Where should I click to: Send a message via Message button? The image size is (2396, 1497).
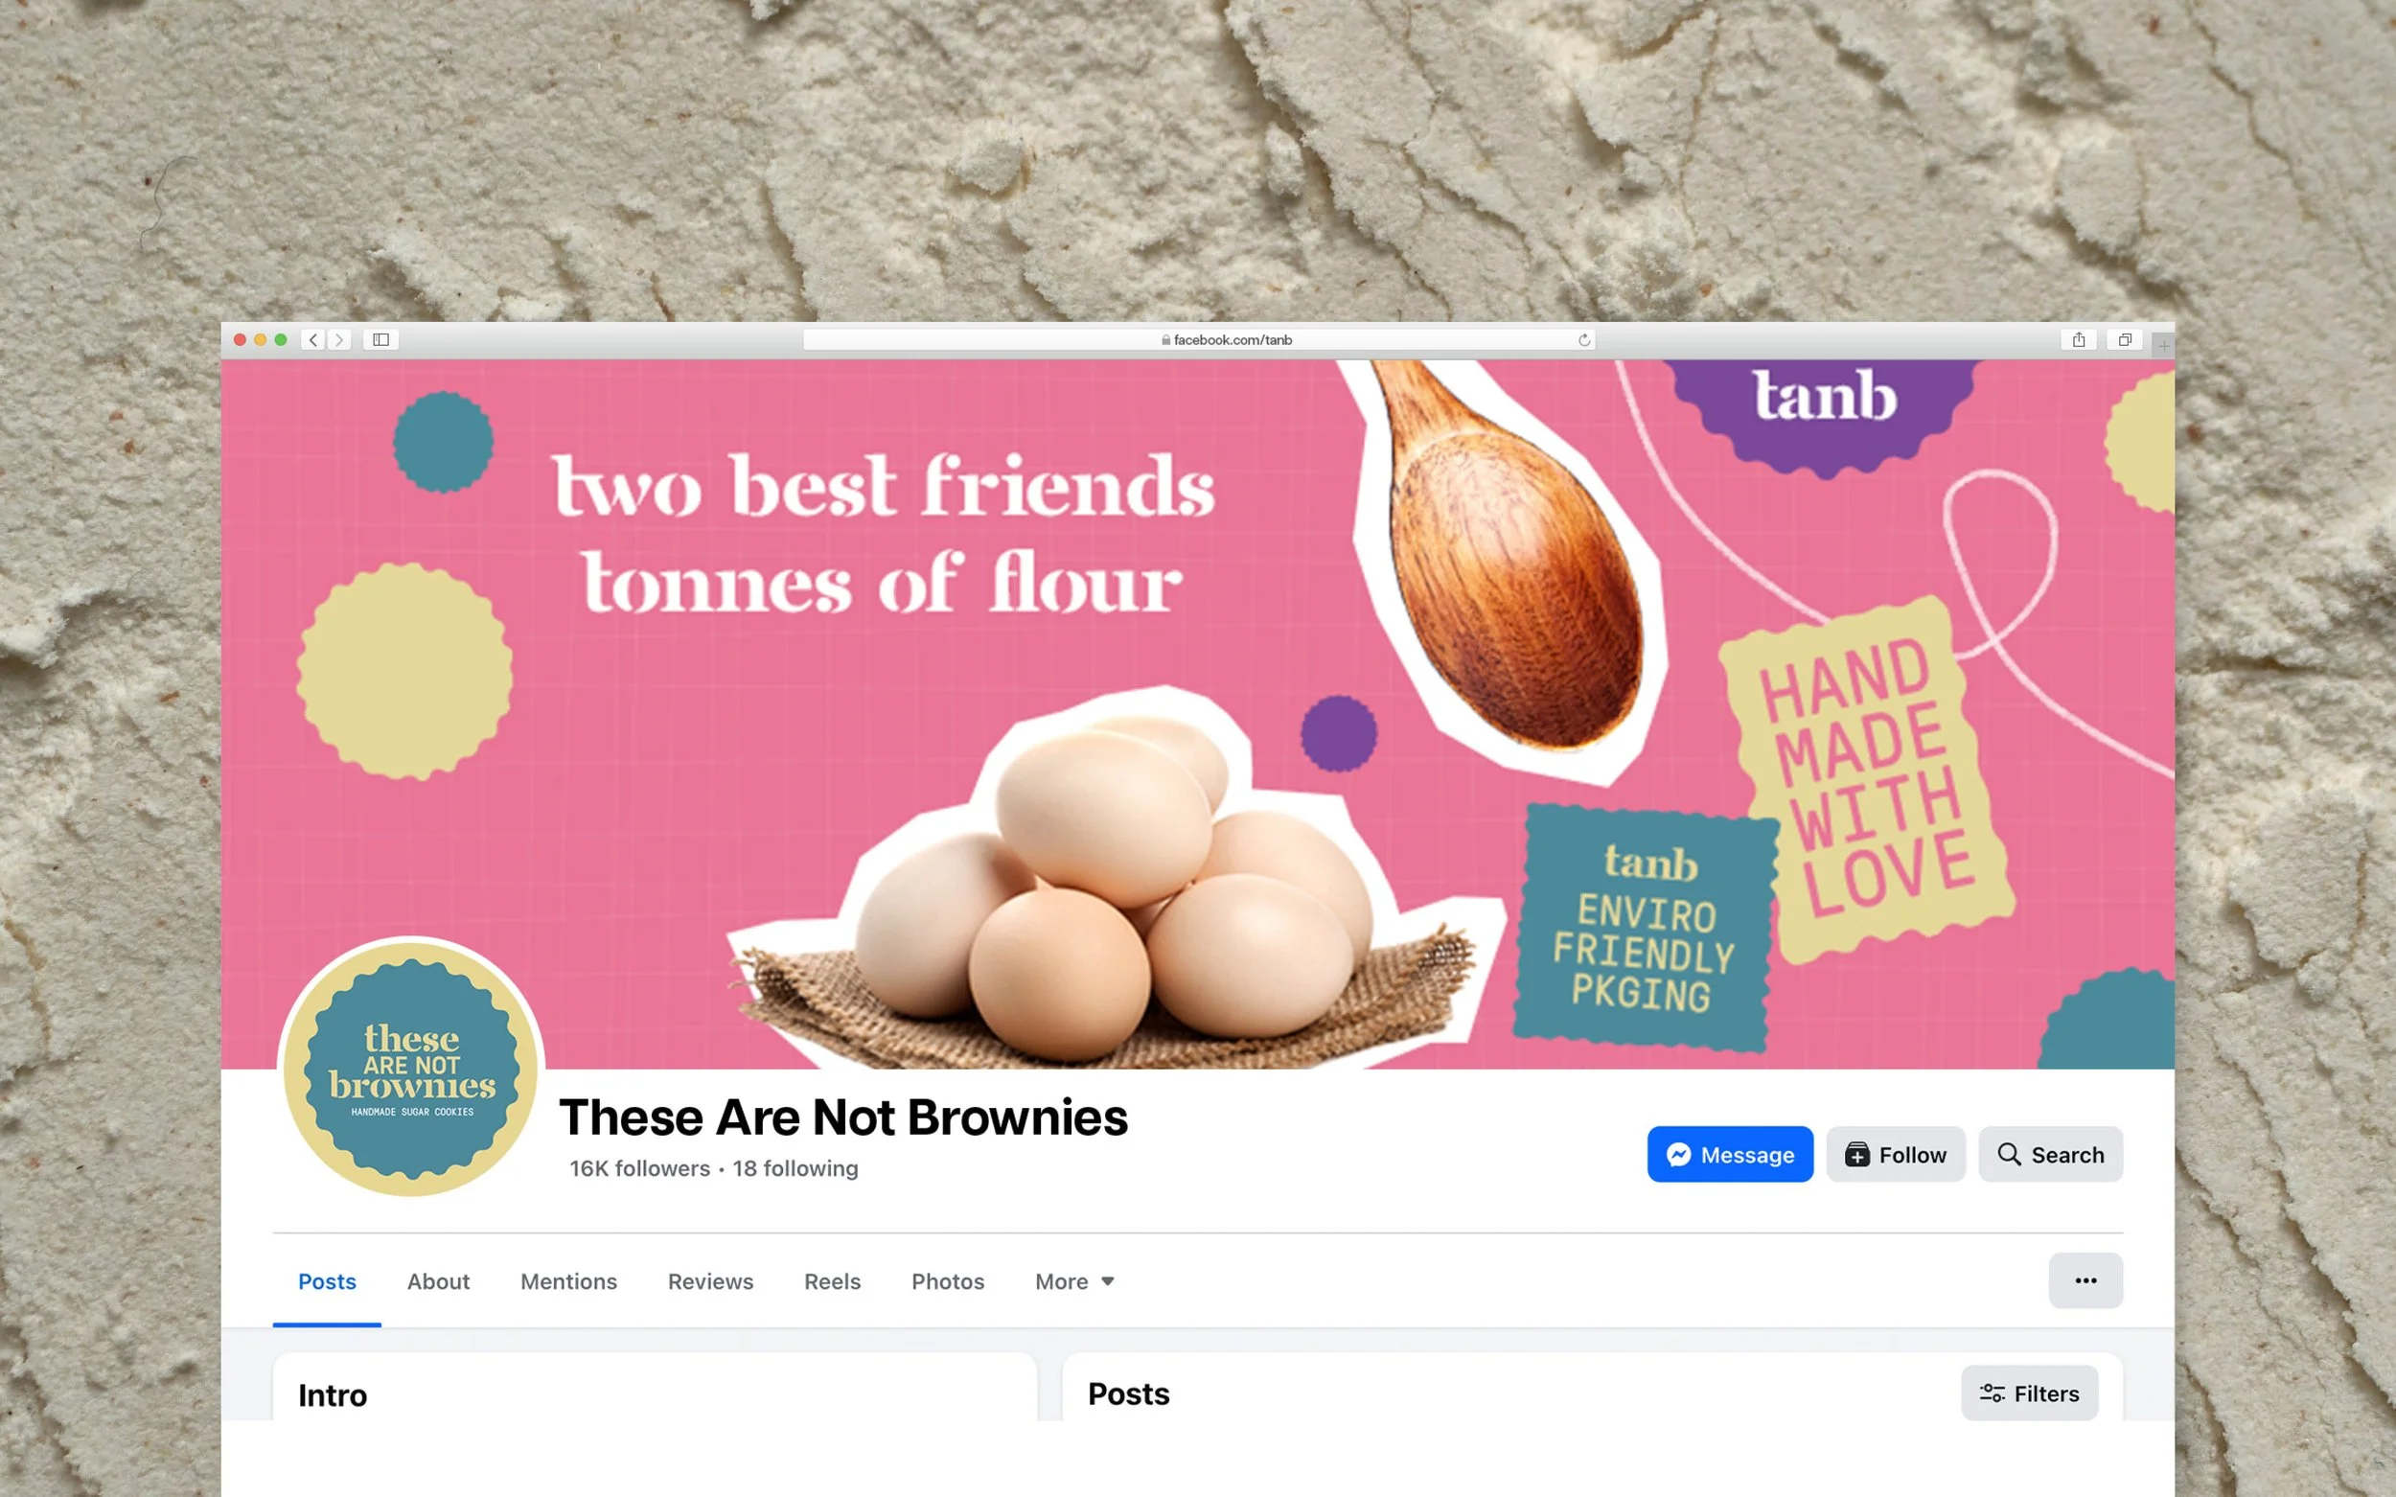1730,1154
